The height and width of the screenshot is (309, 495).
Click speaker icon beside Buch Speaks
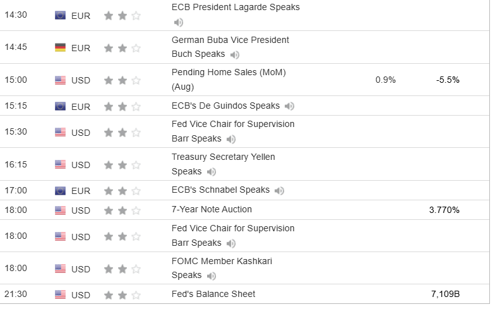236,55
